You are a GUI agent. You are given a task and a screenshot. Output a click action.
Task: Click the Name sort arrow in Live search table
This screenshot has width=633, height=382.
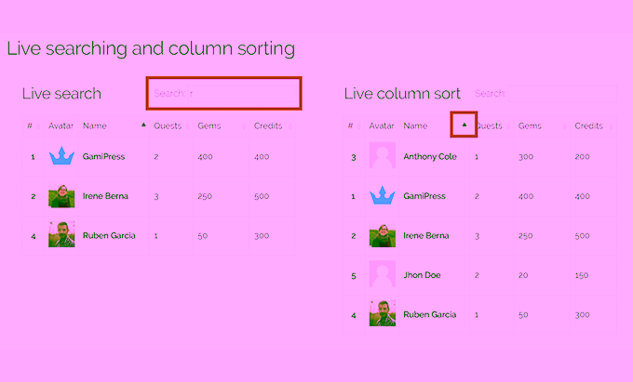tap(142, 125)
